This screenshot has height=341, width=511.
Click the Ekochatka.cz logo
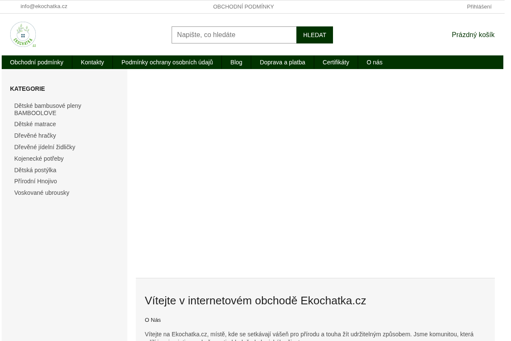click(23, 35)
